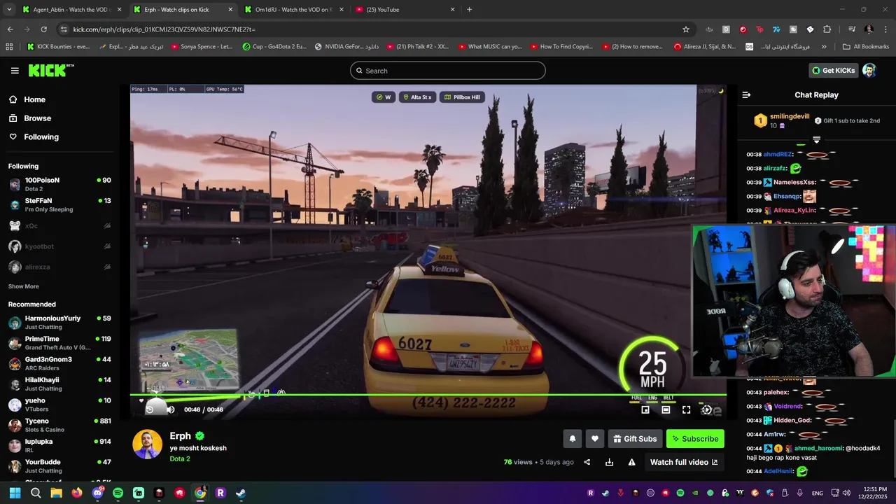896x504 pixels.
Task: Collapse the Chat Replay panel icon
Action: [746, 95]
